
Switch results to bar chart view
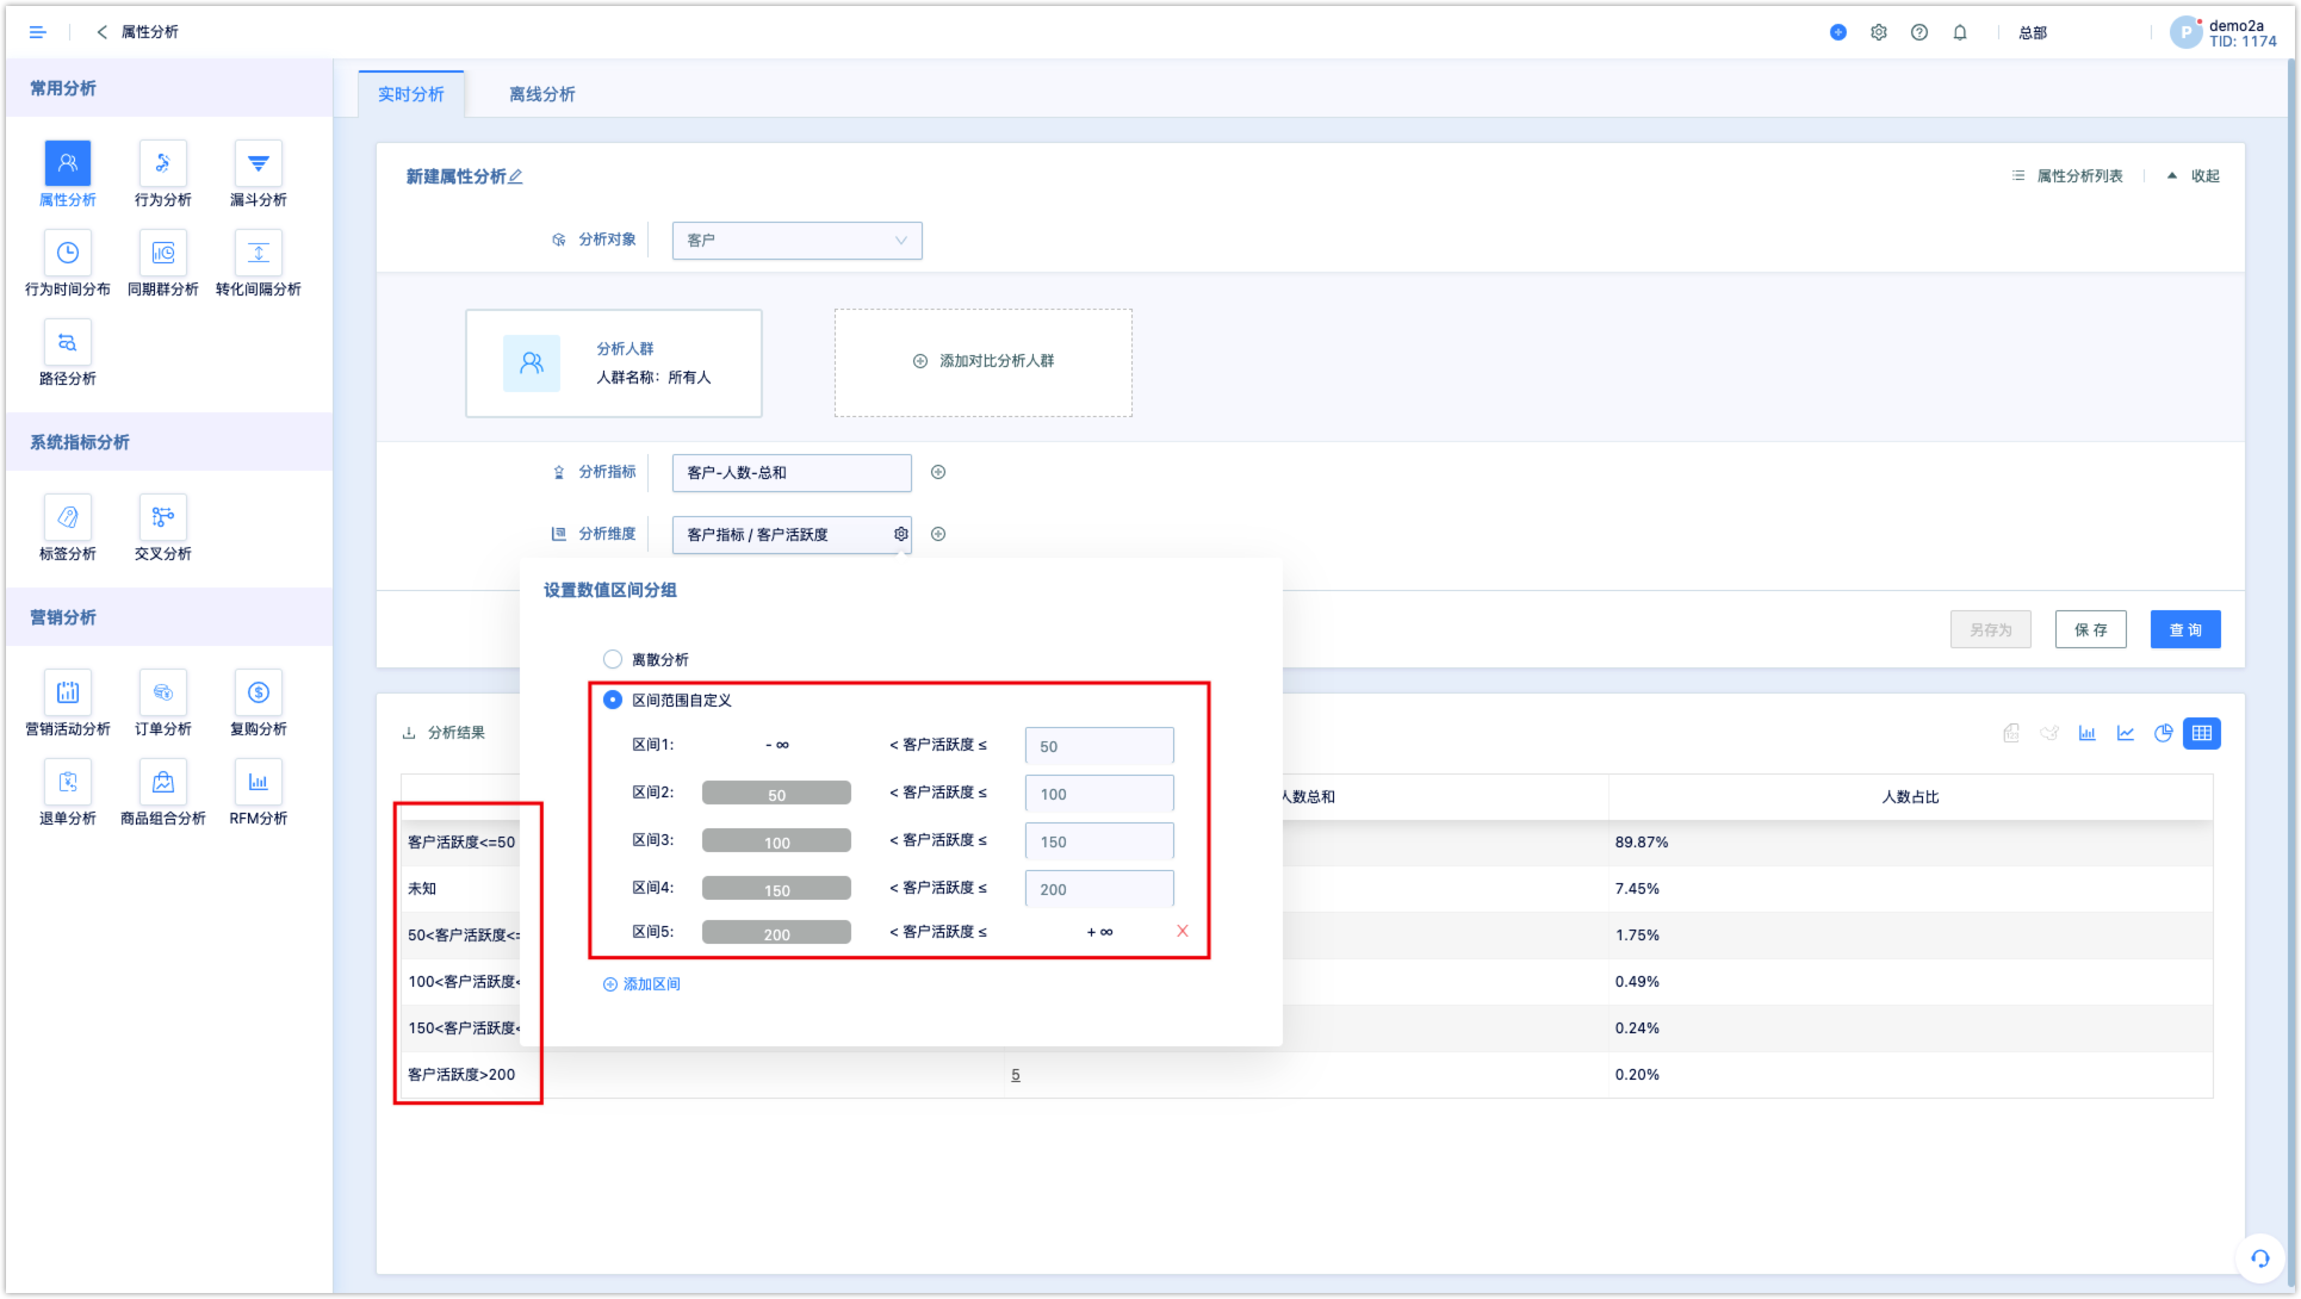pyautogui.click(x=2086, y=733)
